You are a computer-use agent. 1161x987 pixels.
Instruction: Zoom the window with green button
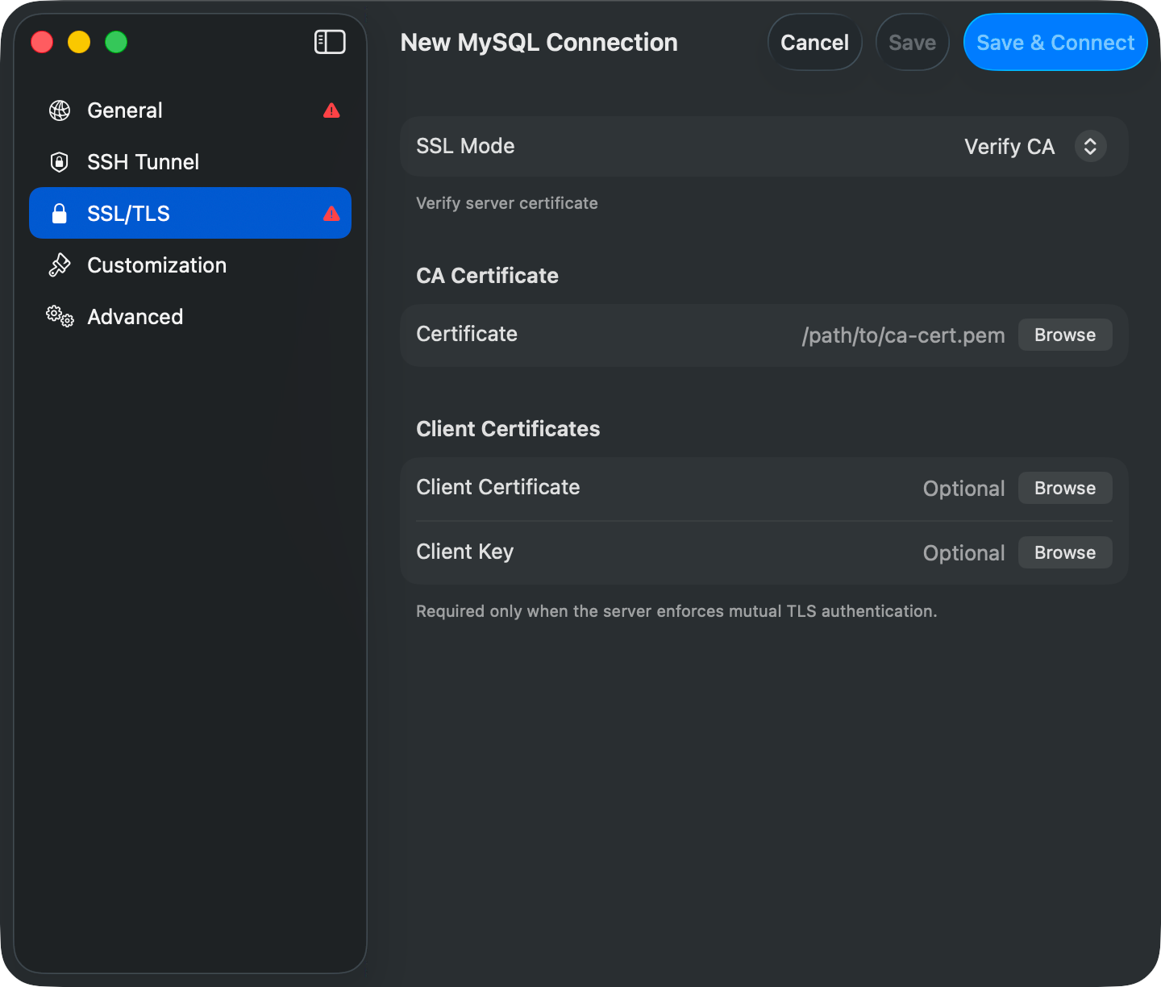[116, 42]
